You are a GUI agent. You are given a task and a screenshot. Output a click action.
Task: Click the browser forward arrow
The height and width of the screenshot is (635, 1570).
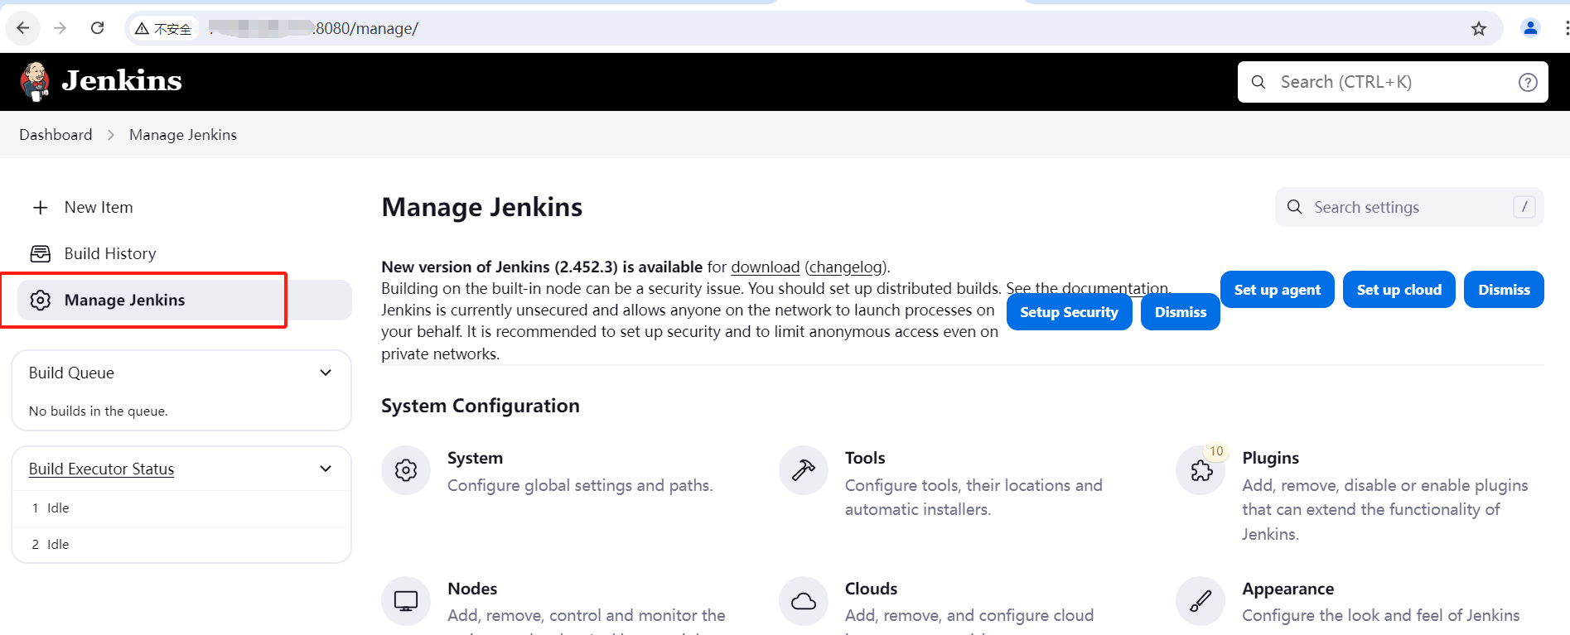(x=60, y=28)
